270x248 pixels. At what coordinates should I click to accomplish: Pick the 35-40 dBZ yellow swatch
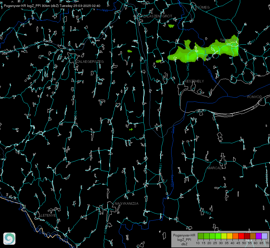tap(230, 236)
